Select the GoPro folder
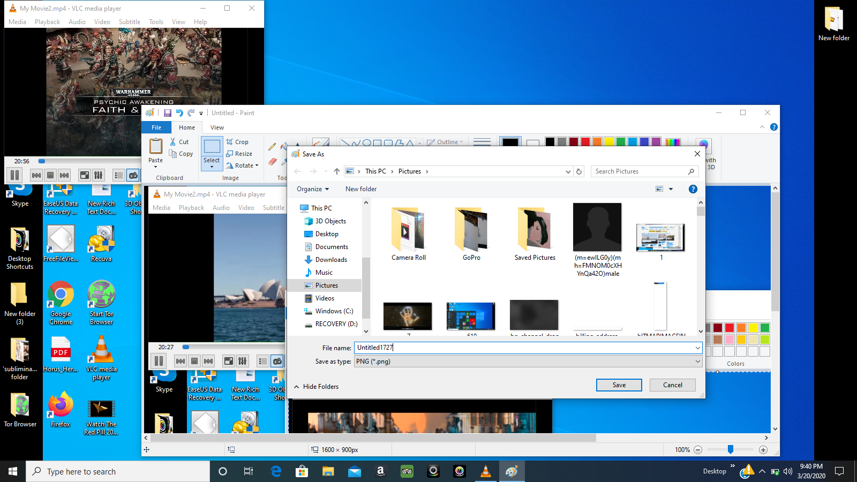The height and width of the screenshot is (482, 857). tap(471, 234)
